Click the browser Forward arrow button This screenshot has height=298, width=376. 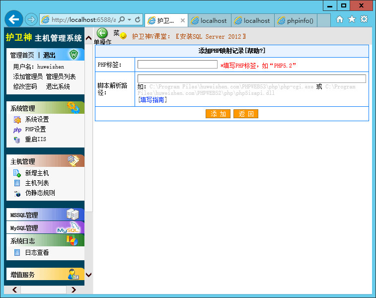click(31, 19)
